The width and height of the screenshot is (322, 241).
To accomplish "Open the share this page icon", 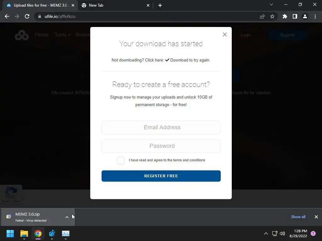I will [x=262, y=16].
